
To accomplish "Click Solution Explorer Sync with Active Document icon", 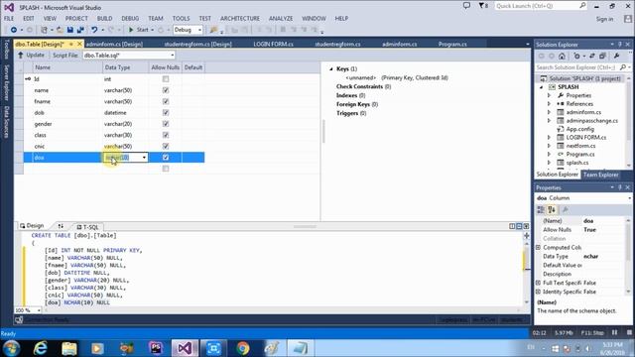I will coord(592,56).
